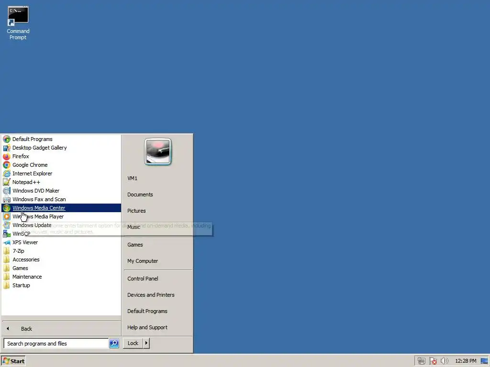Click the show desktop icon by the clock
This screenshot has height=367, width=490.
[484, 361]
